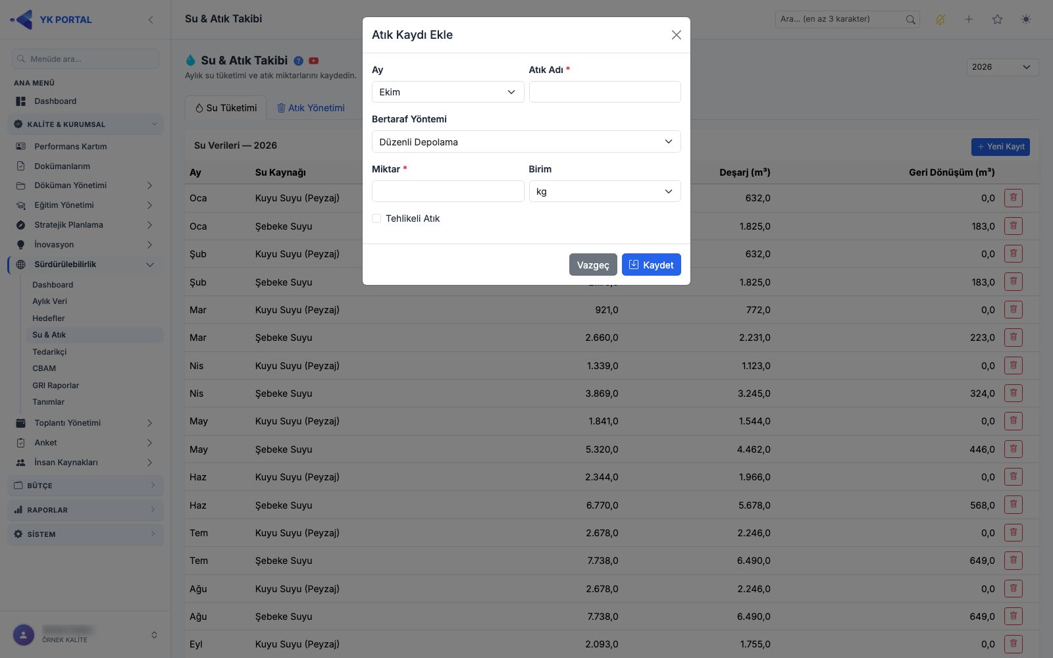This screenshot has height=658, width=1053.
Task: Close the Atık Kaydı Ekle dialog
Action: (676, 35)
